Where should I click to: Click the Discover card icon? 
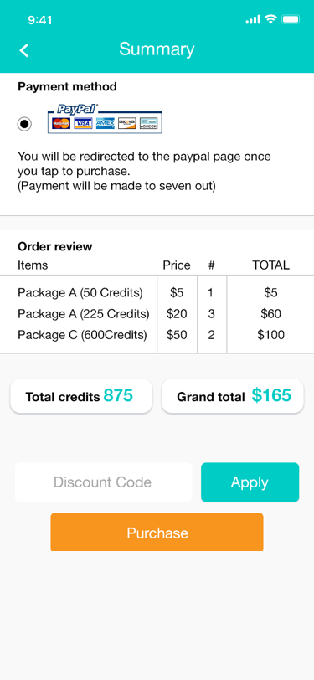point(127,124)
